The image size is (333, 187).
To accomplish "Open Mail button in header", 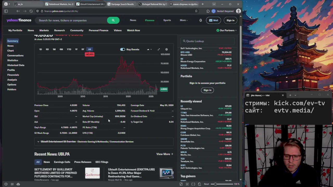I will click(x=213, y=20).
